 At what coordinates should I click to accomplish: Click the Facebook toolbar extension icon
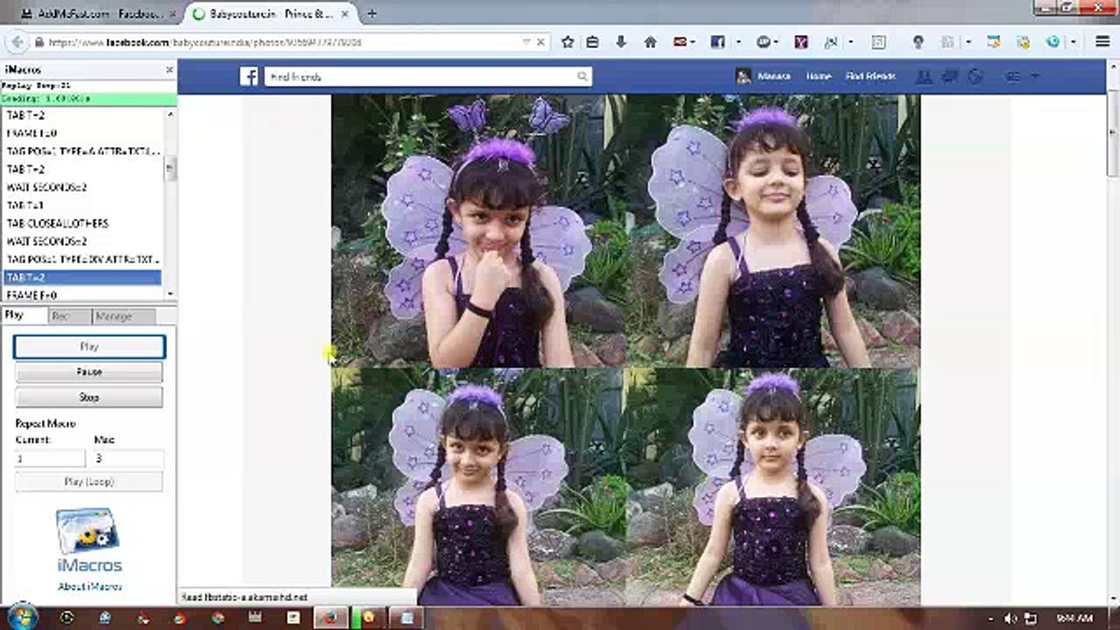pos(717,42)
